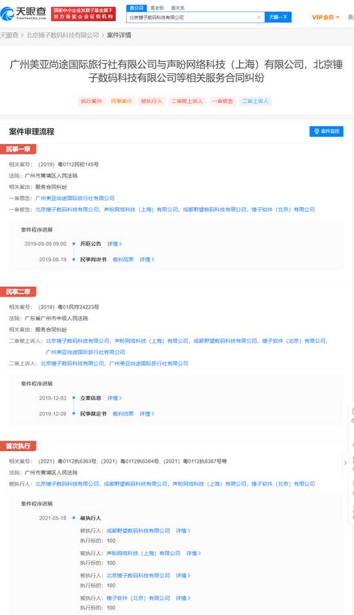Open the VIP会员 dropdown
Image resolution: width=354 pixels, height=615 pixels.
coord(325,17)
